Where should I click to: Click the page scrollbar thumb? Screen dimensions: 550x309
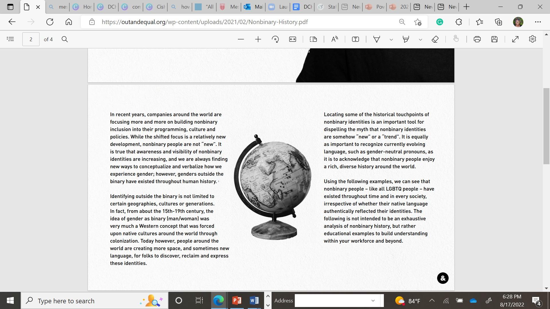pos(546,126)
